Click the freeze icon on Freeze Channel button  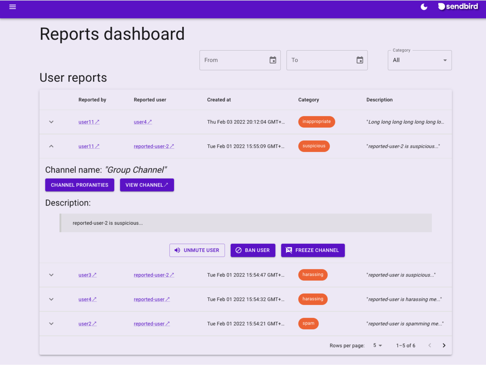tap(288, 250)
